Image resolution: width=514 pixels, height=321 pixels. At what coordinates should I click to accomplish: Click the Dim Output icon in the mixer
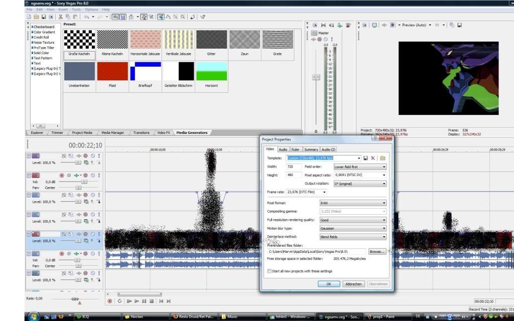(x=331, y=25)
